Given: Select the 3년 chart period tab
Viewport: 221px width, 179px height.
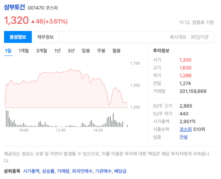Looking at the screenshot, I should point(71,51).
